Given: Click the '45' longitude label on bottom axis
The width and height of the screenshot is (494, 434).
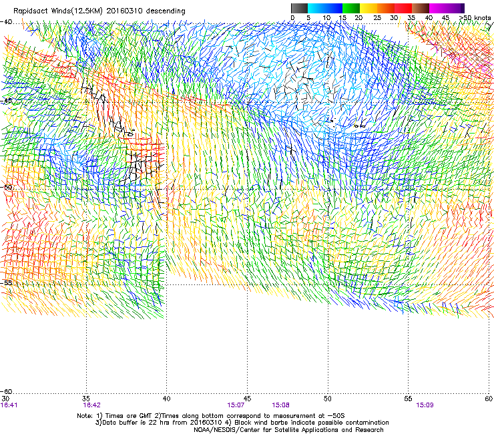Looking at the screenshot, I should pyautogui.click(x=247, y=399).
